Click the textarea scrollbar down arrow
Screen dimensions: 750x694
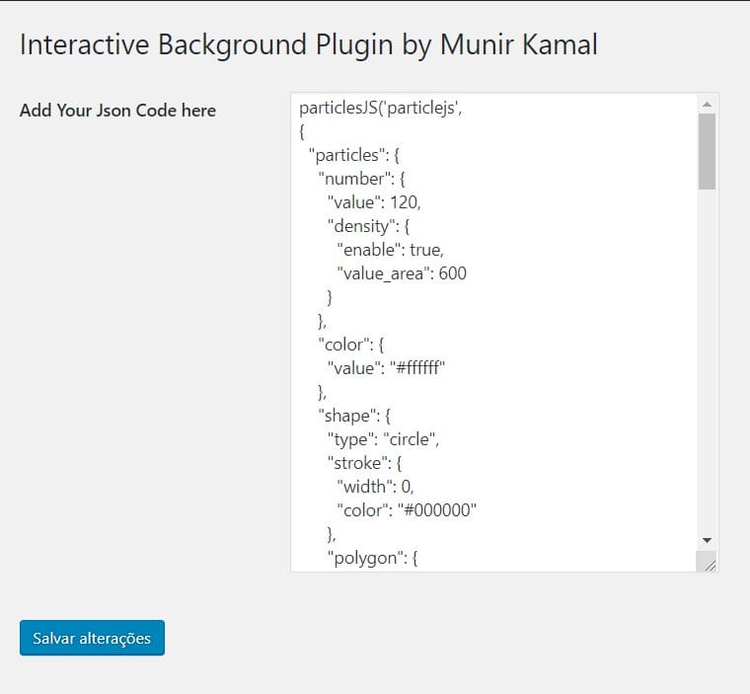(707, 540)
